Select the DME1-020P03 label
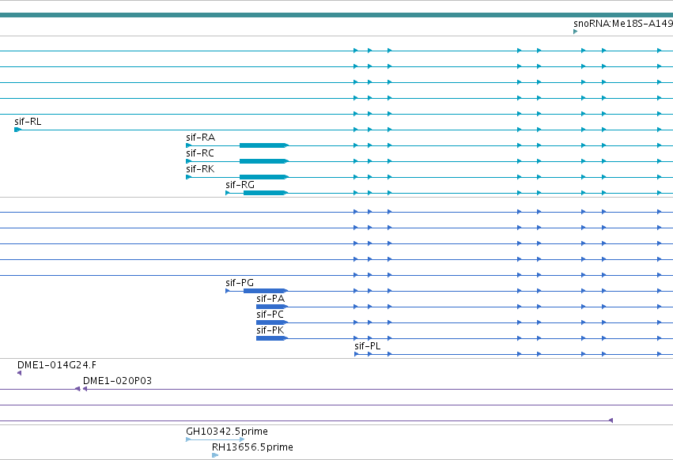Viewport: 673px width, 460px height. [x=117, y=381]
